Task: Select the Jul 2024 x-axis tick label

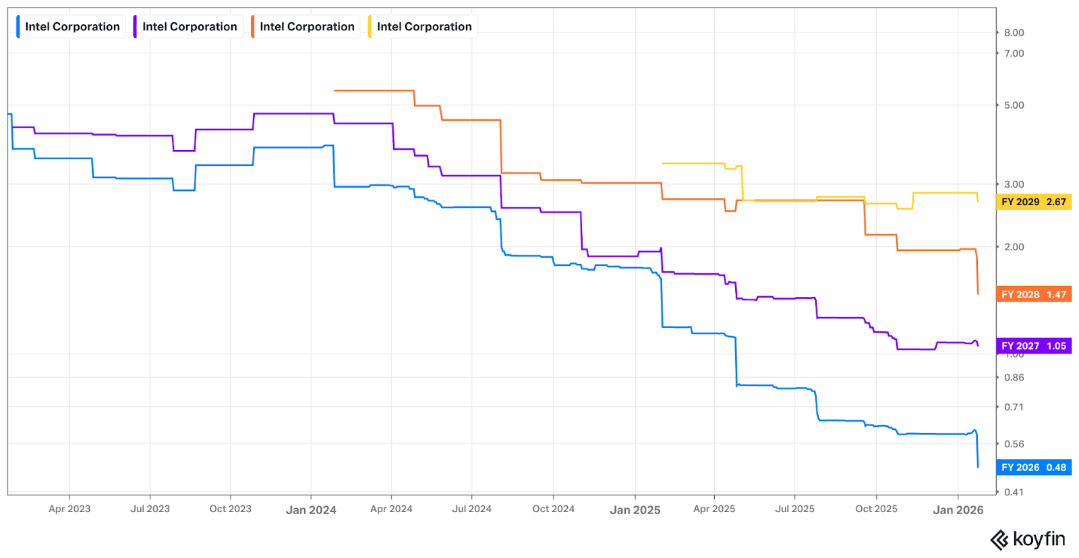Action: pos(471,509)
